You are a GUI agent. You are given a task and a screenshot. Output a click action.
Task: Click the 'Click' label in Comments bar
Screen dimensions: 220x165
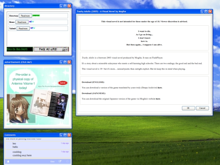(52, 161)
